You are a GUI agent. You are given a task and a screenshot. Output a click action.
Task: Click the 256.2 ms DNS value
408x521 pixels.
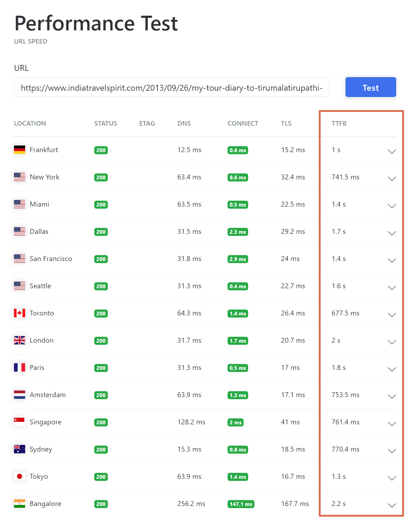191,504
